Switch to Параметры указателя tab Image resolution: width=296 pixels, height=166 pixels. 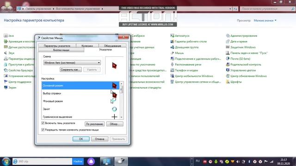pyautogui.click(x=57, y=46)
